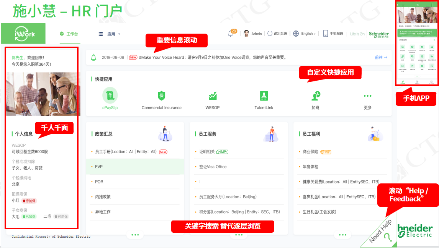Click the welcome team photo
The height and width of the screenshot is (248, 439).
[x=43, y=94]
